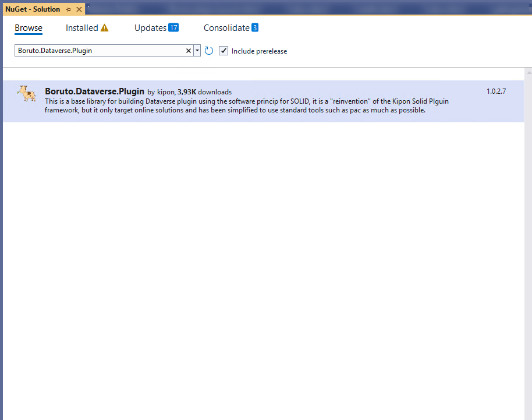532x420 pixels.
Task: Click the Include prerelease label
Action: (259, 51)
